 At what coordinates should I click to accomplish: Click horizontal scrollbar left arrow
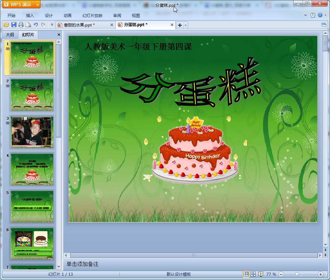pos(66,255)
